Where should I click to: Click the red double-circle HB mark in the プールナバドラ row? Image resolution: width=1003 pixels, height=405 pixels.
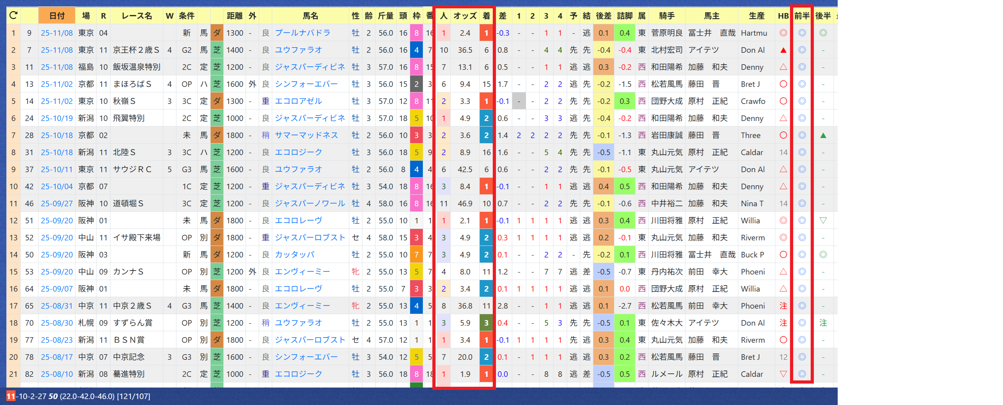[783, 33]
